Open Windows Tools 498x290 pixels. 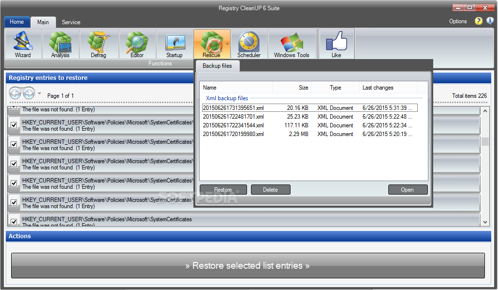point(292,44)
